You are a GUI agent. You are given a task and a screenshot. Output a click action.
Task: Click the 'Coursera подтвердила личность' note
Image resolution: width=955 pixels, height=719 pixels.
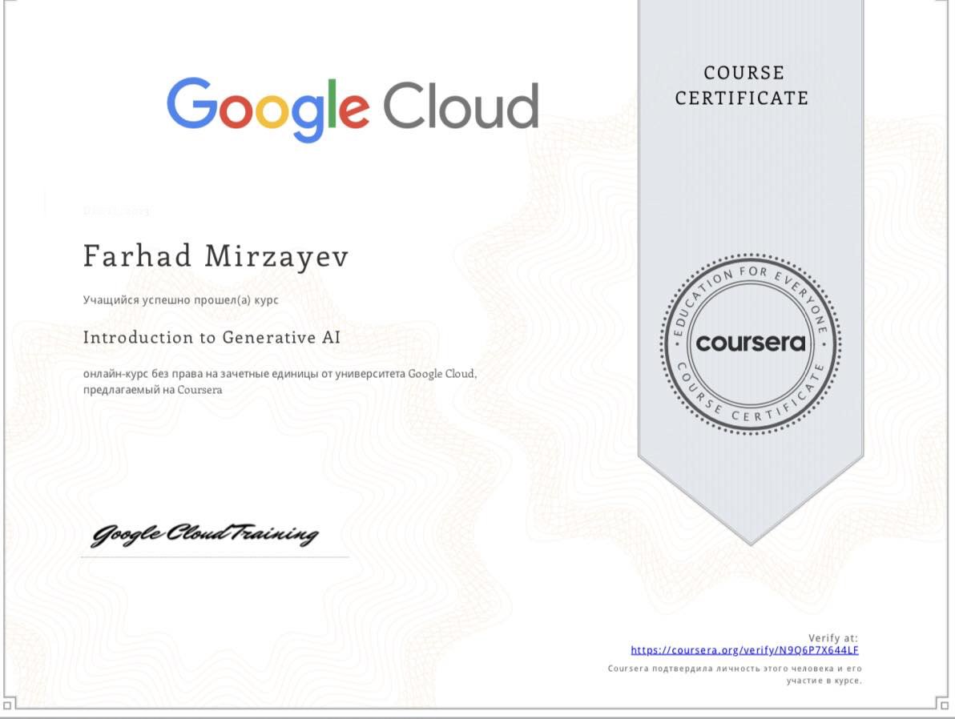click(735, 669)
